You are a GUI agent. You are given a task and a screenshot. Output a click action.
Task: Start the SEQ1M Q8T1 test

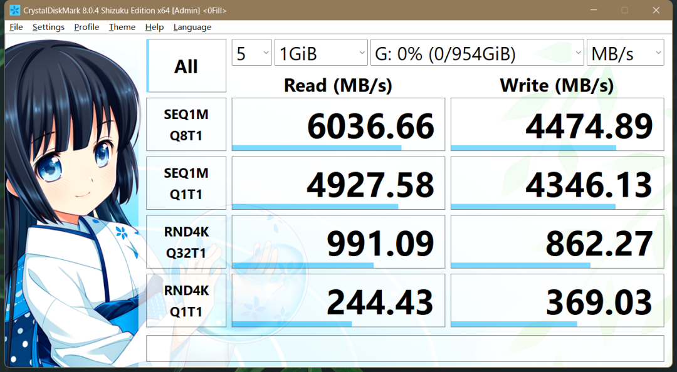[186, 124]
